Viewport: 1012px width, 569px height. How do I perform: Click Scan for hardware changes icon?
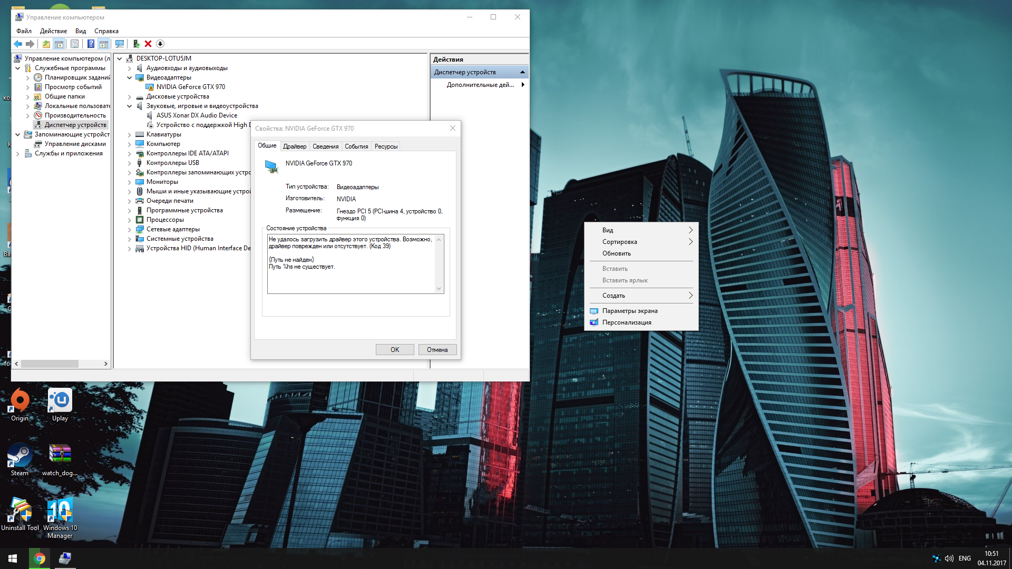120,44
